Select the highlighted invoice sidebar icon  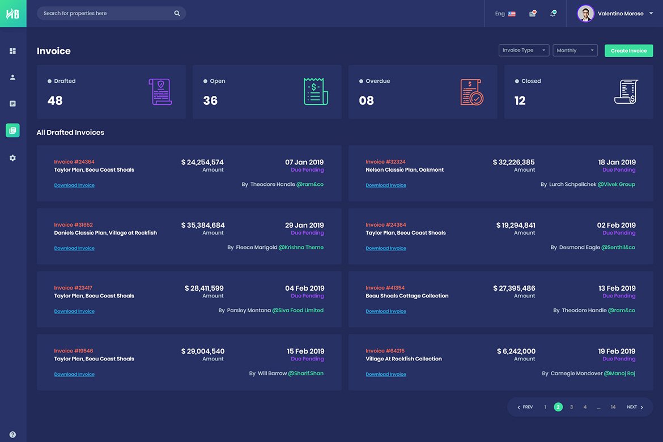pos(12,130)
